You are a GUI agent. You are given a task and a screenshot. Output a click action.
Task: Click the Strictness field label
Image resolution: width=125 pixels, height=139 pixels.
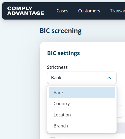pos(57,67)
